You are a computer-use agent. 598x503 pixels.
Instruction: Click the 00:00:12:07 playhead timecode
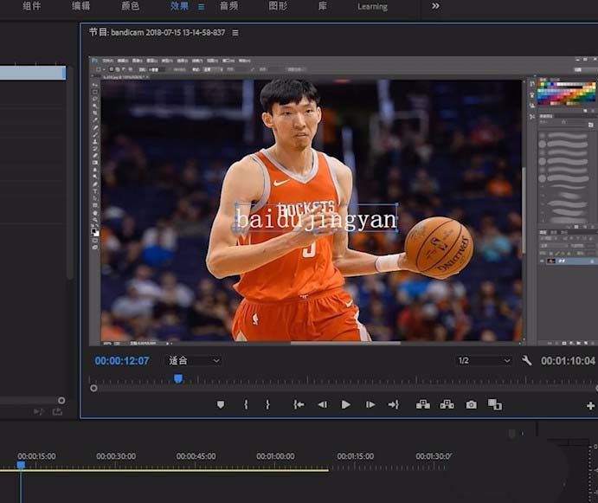click(122, 360)
